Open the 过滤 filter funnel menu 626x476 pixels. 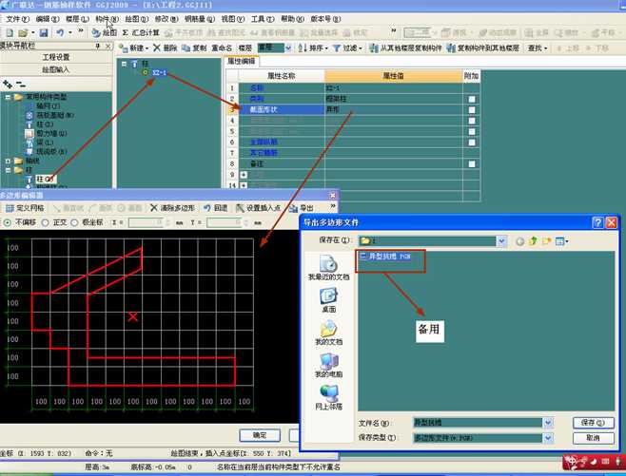[x=347, y=48]
